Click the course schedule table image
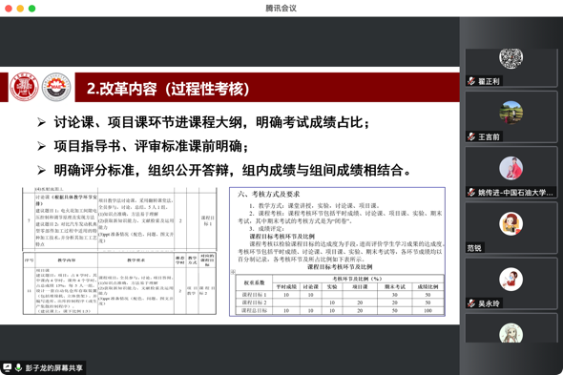 (119, 251)
